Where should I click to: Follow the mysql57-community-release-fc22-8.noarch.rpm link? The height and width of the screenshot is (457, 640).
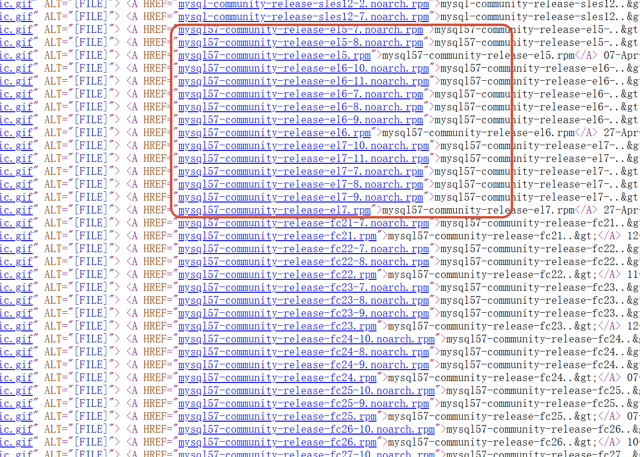click(304, 262)
